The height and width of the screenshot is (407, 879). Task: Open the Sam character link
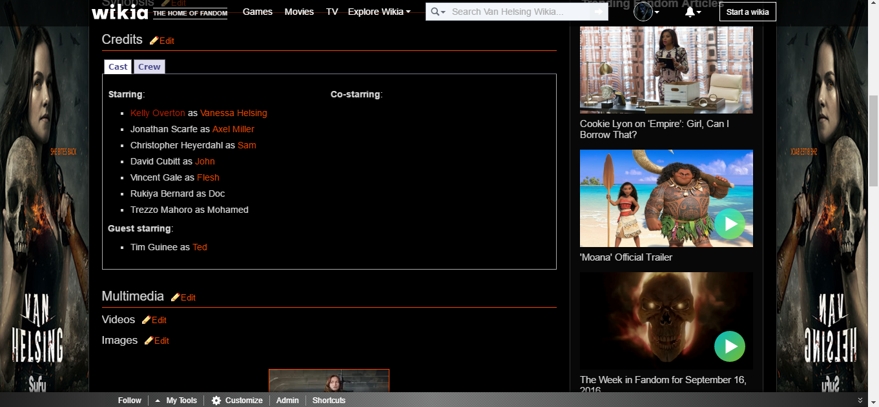[247, 145]
